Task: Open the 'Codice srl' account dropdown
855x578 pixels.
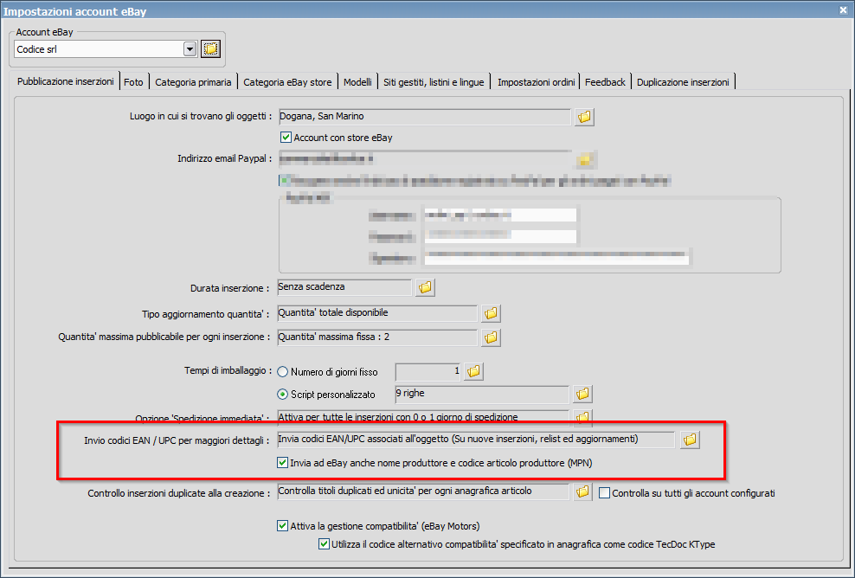Action: (x=190, y=48)
